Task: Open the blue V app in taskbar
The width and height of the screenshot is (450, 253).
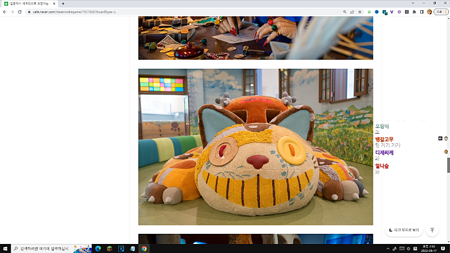Action: 121,248
